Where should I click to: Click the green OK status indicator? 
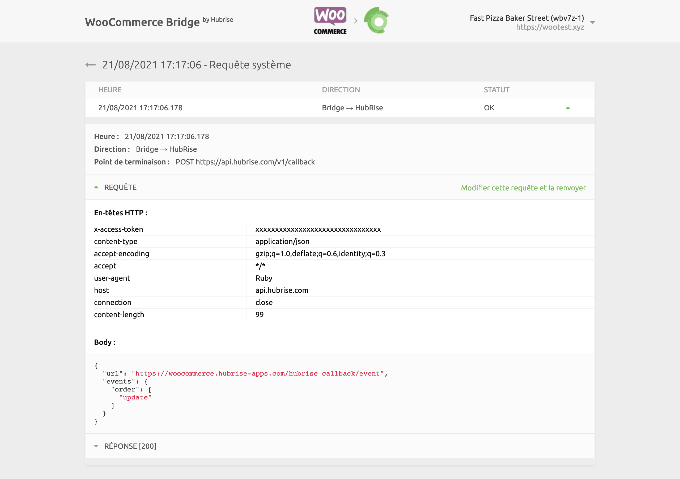[489, 108]
